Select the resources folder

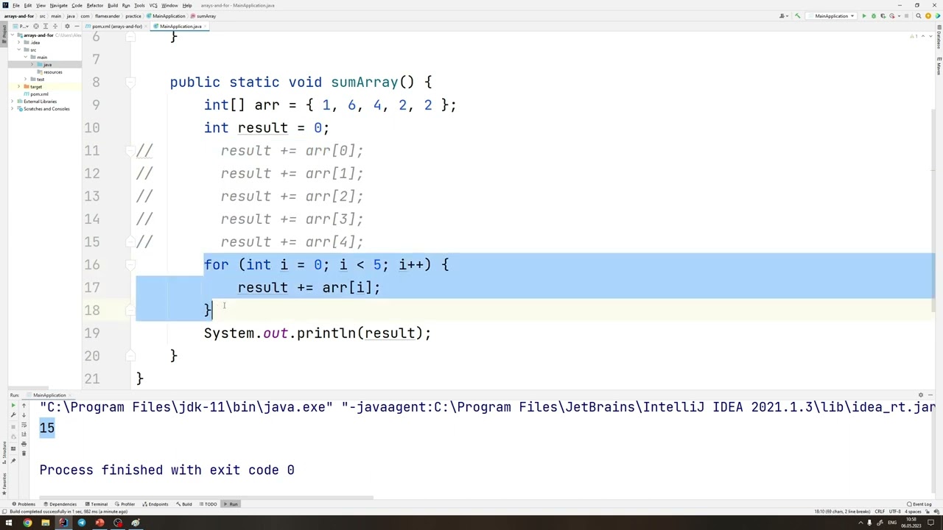(50, 72)
